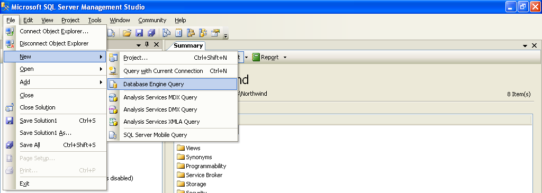Screen dimensions: 542x193
Task: Click the disabled Page Setup entry
Action: point(55,158)
